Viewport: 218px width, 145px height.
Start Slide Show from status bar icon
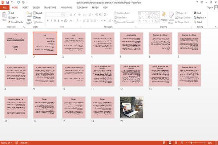182,143
